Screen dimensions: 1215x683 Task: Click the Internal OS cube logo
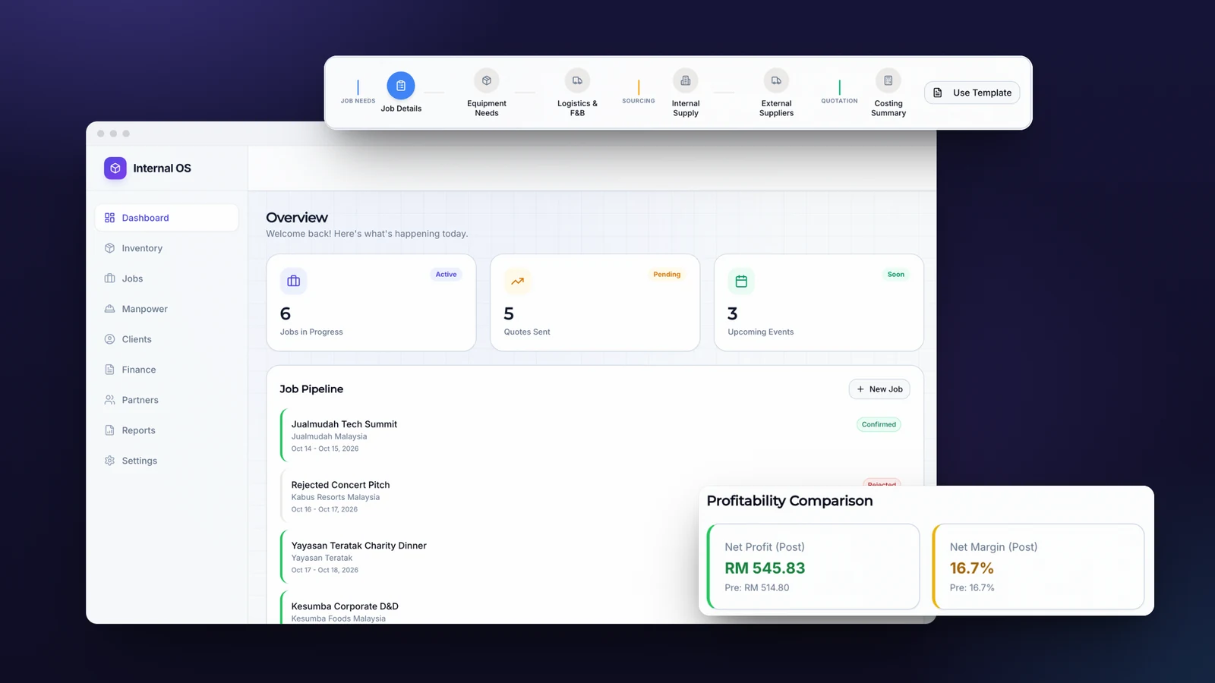(115, 168)
